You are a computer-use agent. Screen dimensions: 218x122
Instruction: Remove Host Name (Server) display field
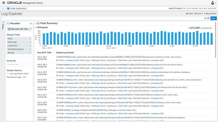[x=30, y=49]
